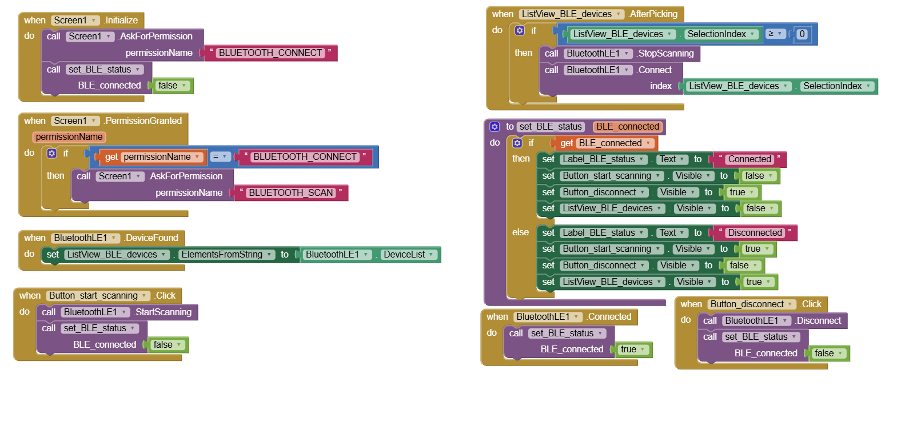Open BluetoothLE1 dropdown in DeviceFound event header
This screenshot has height=422, width=897.
[86, 238]
